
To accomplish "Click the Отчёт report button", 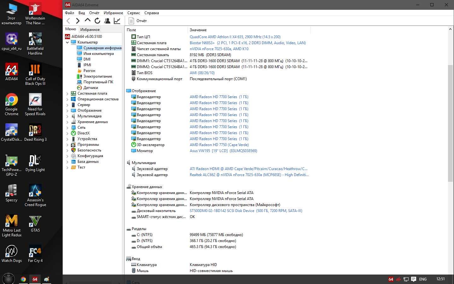I will (138, 21).
